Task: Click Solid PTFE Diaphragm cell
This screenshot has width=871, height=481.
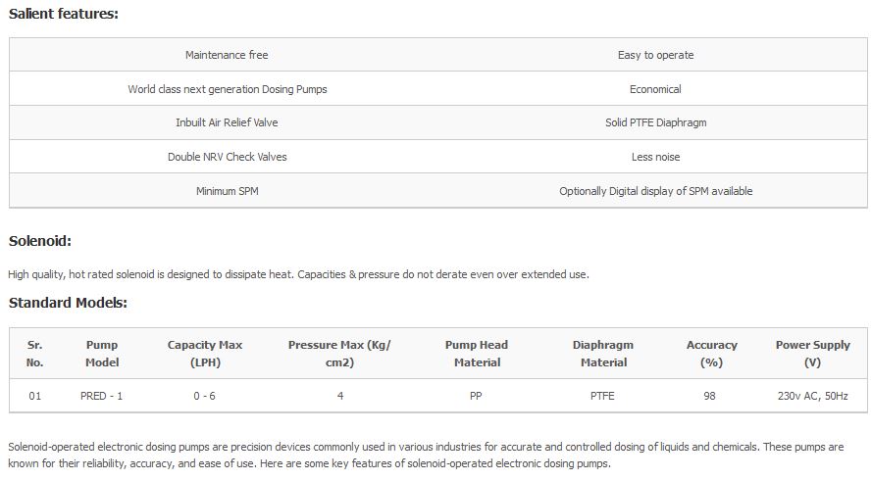Action: click(655, 123)
